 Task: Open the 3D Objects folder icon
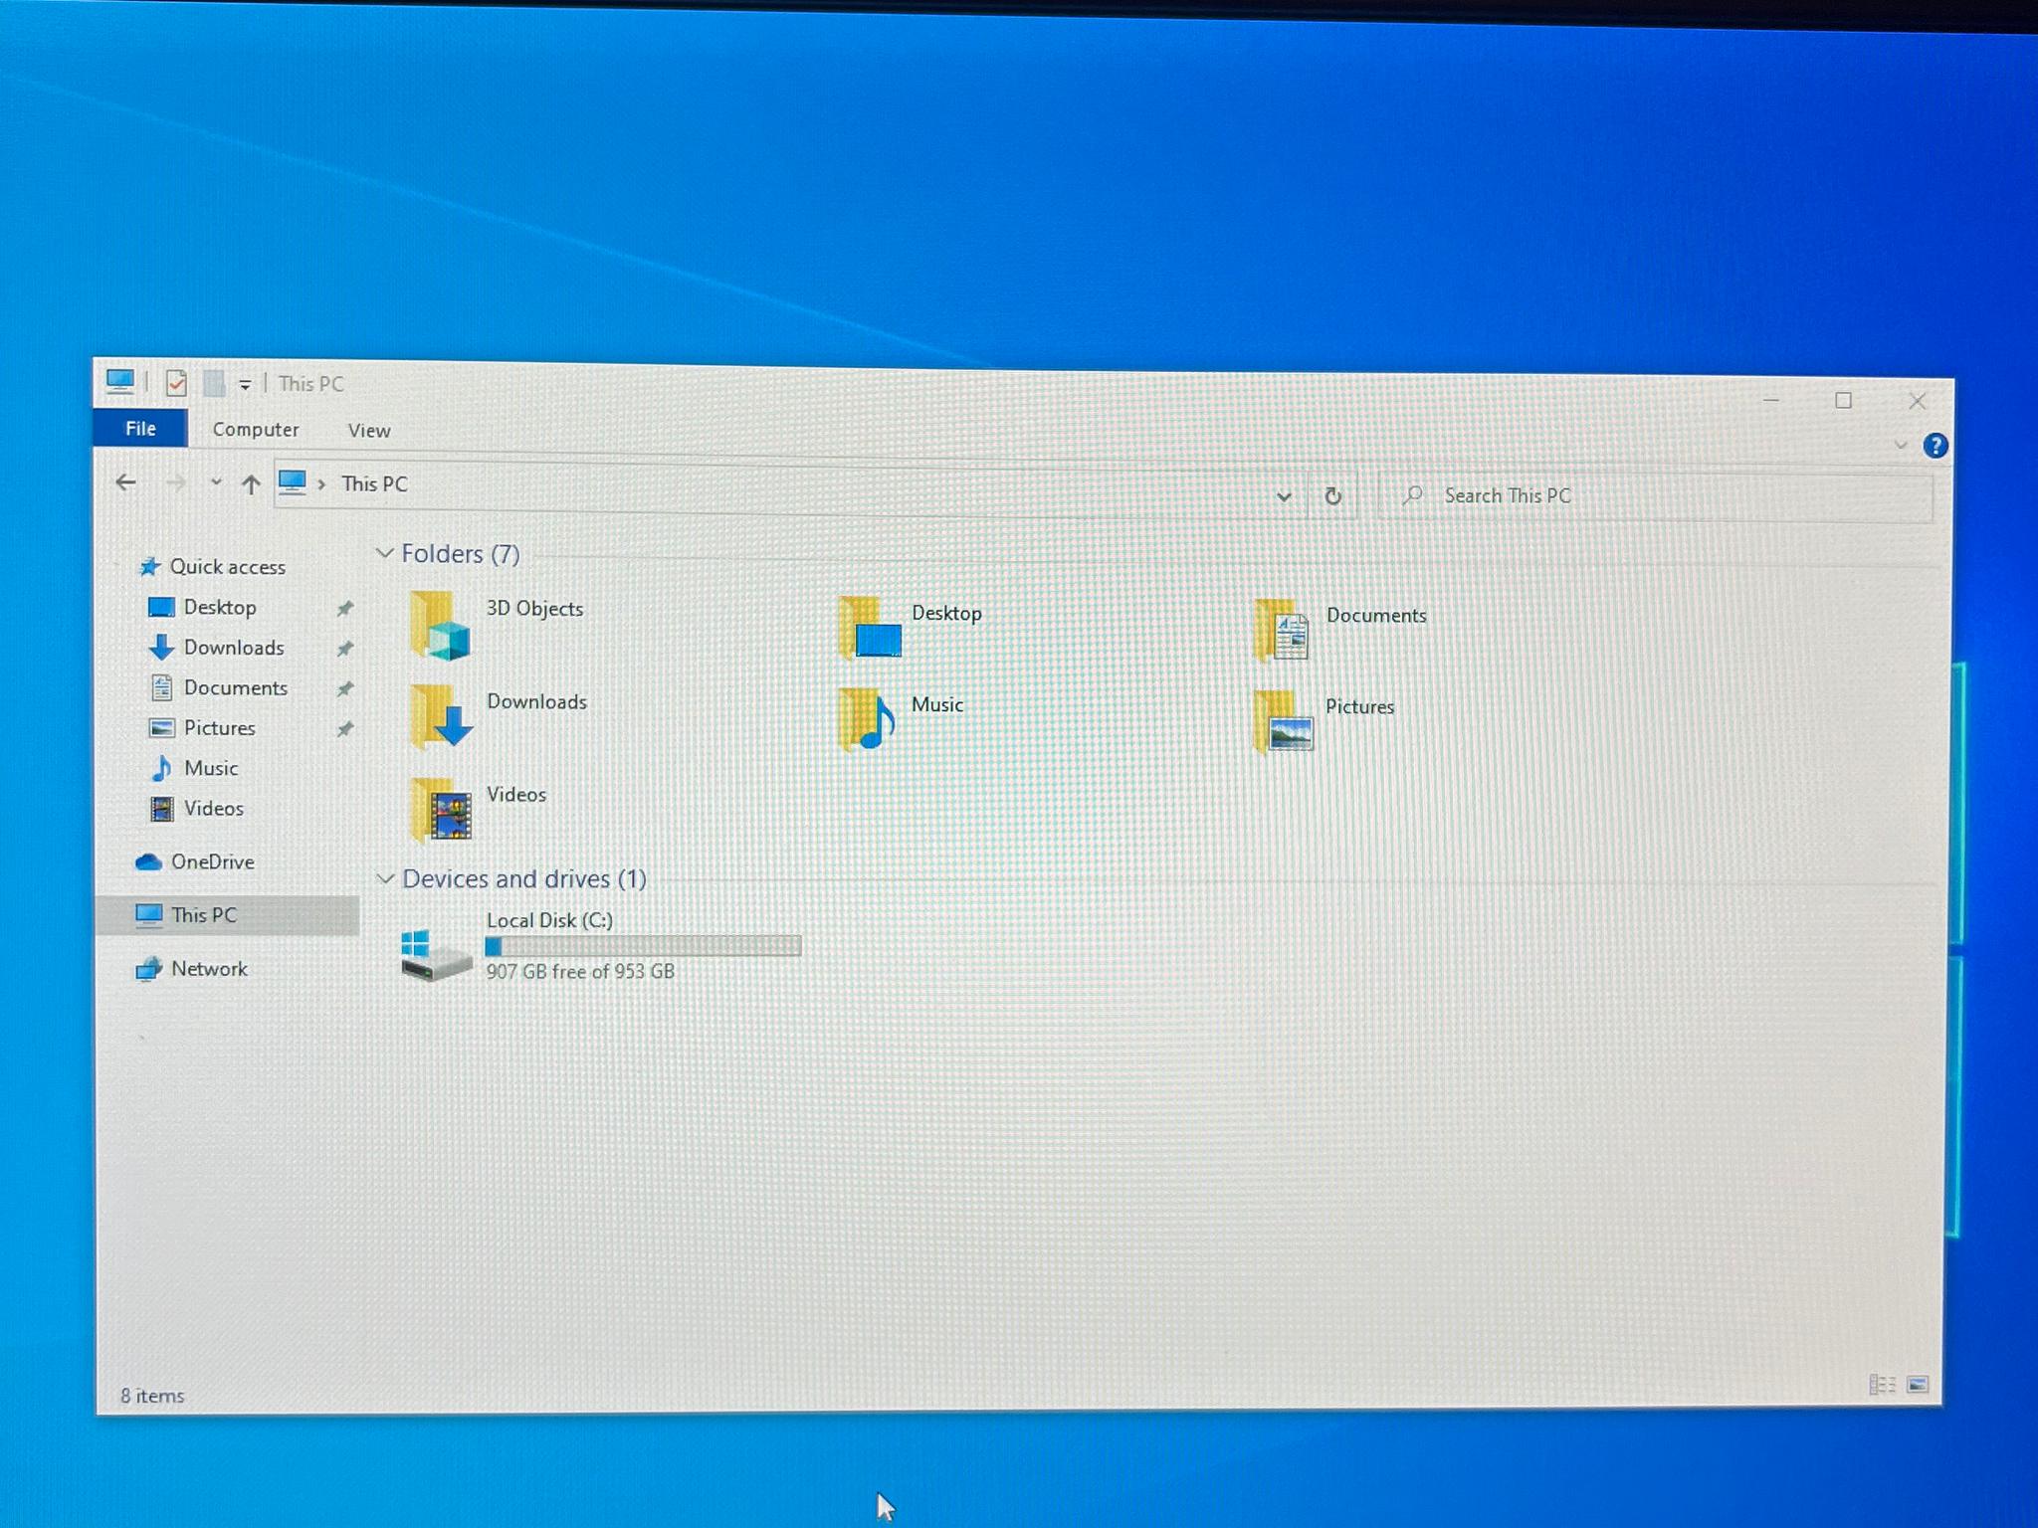[x=440, y=626]
